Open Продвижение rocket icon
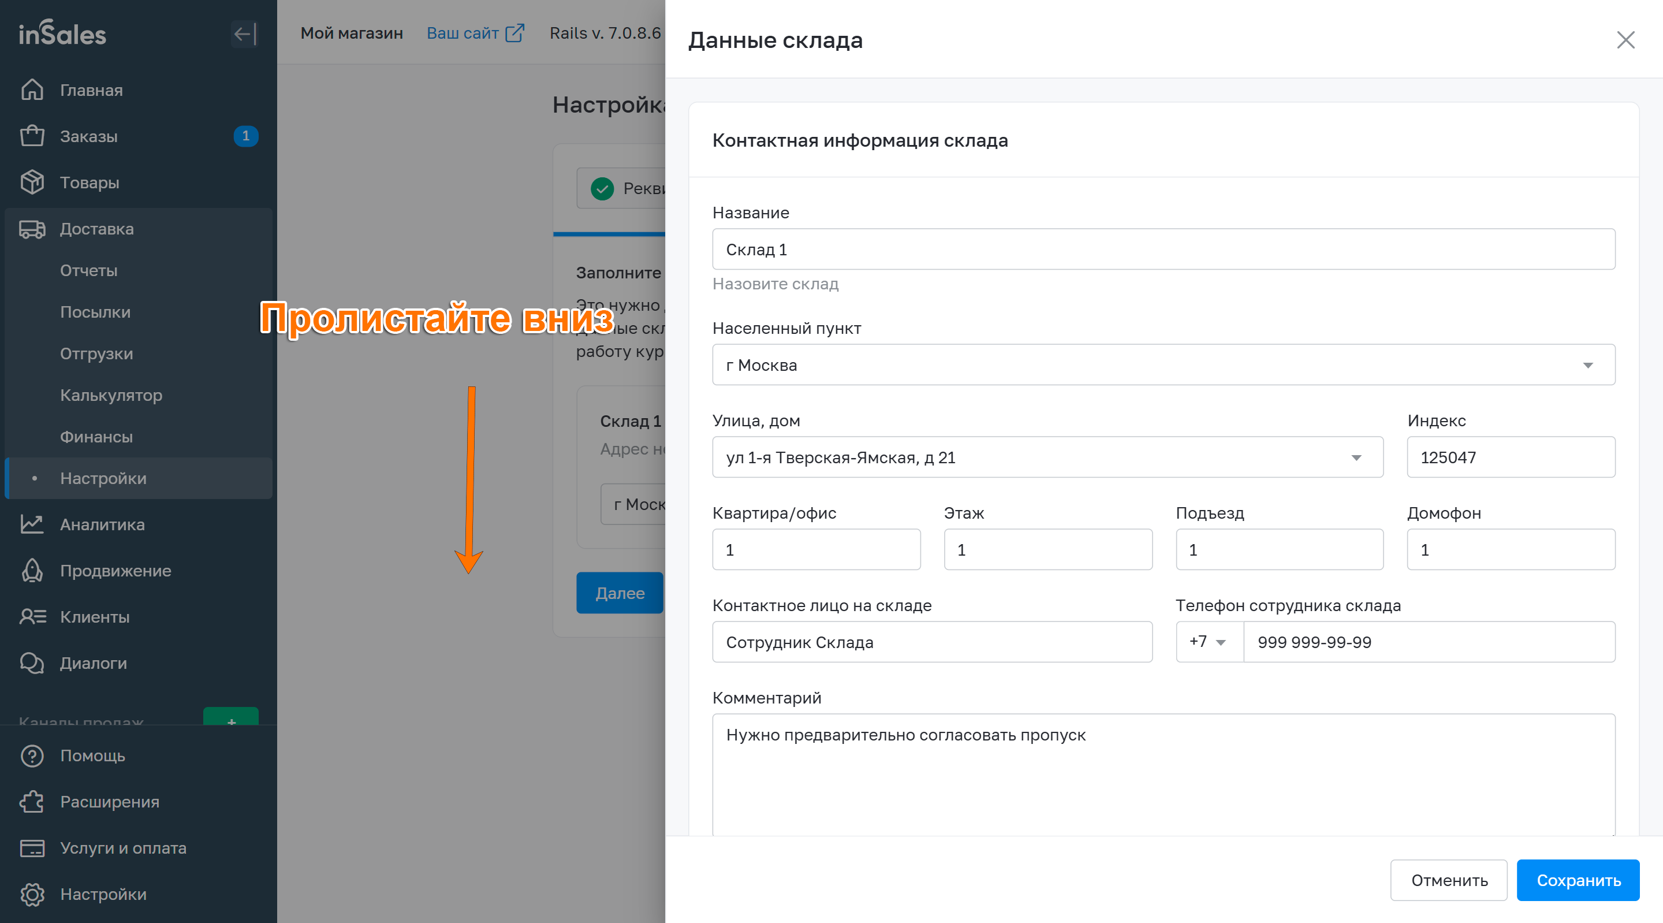Image resolution: width=1663 pixels, height=923 pixels. pyautogui.click(x=32, y=570)
